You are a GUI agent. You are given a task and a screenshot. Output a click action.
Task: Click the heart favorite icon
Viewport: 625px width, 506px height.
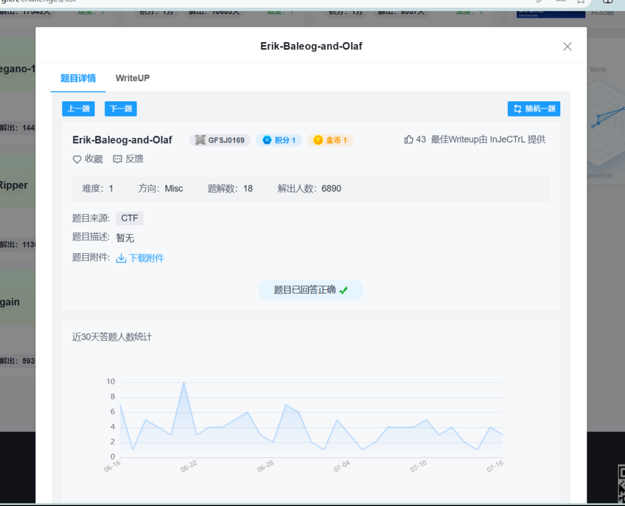[x=77, y=159]
